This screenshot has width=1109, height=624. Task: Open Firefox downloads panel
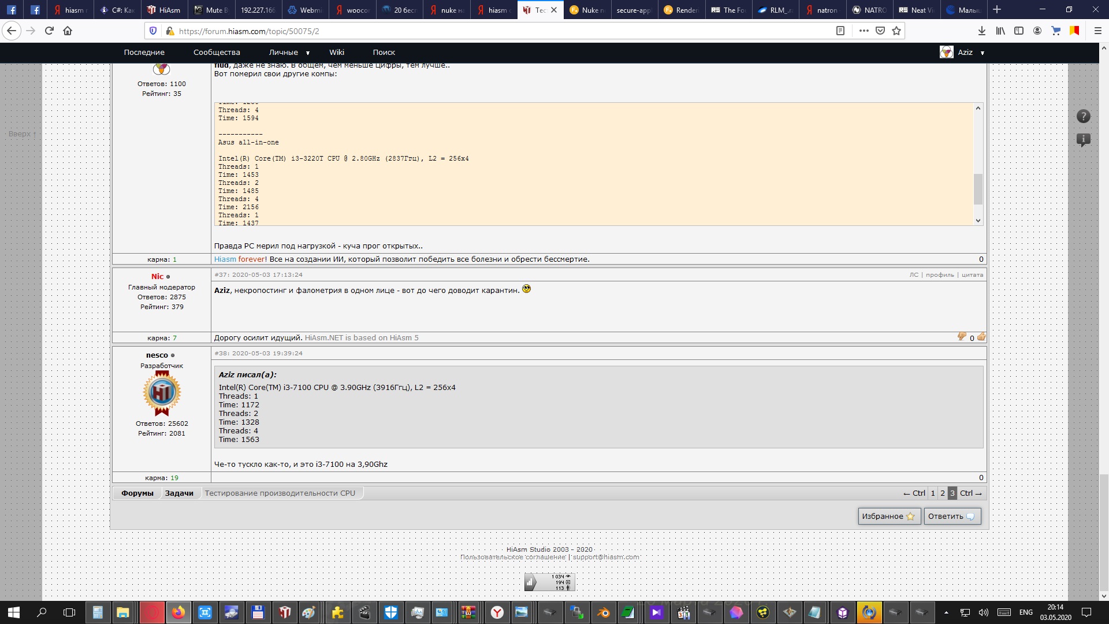[x=981, y=31]
